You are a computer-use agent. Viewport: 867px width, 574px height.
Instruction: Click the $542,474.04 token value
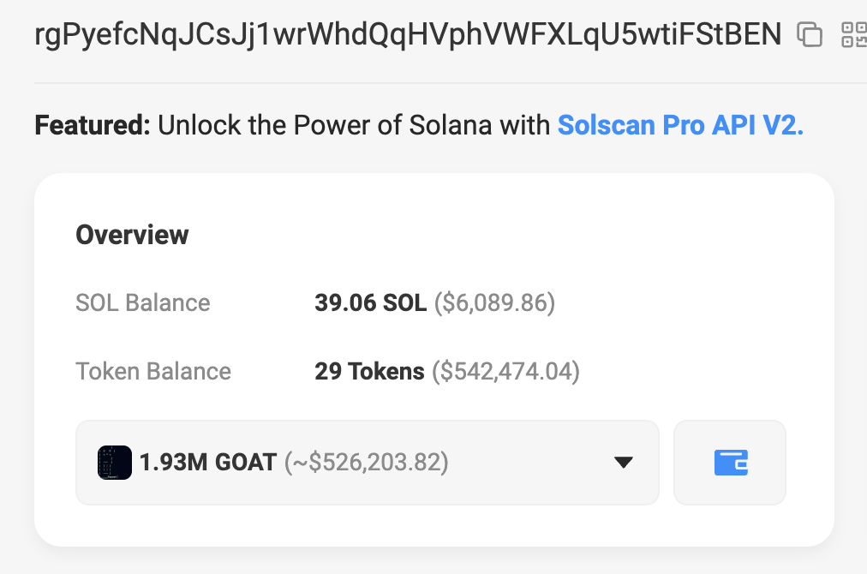point(505,371)
